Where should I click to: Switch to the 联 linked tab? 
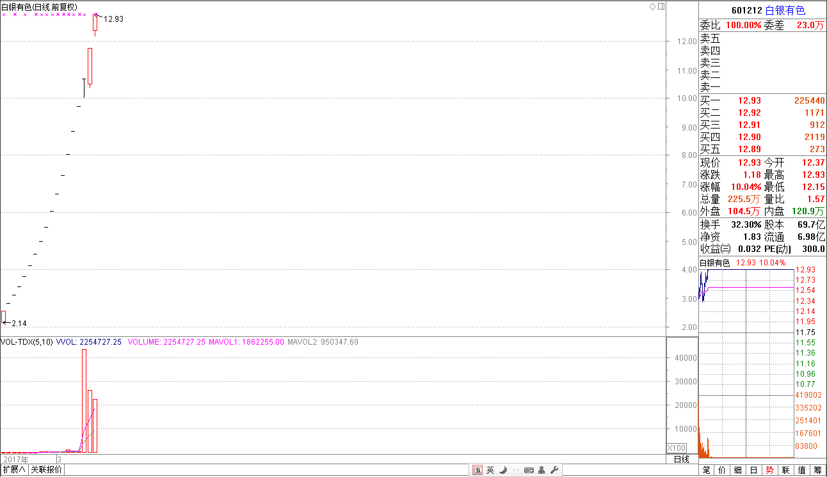click(786, 470)
